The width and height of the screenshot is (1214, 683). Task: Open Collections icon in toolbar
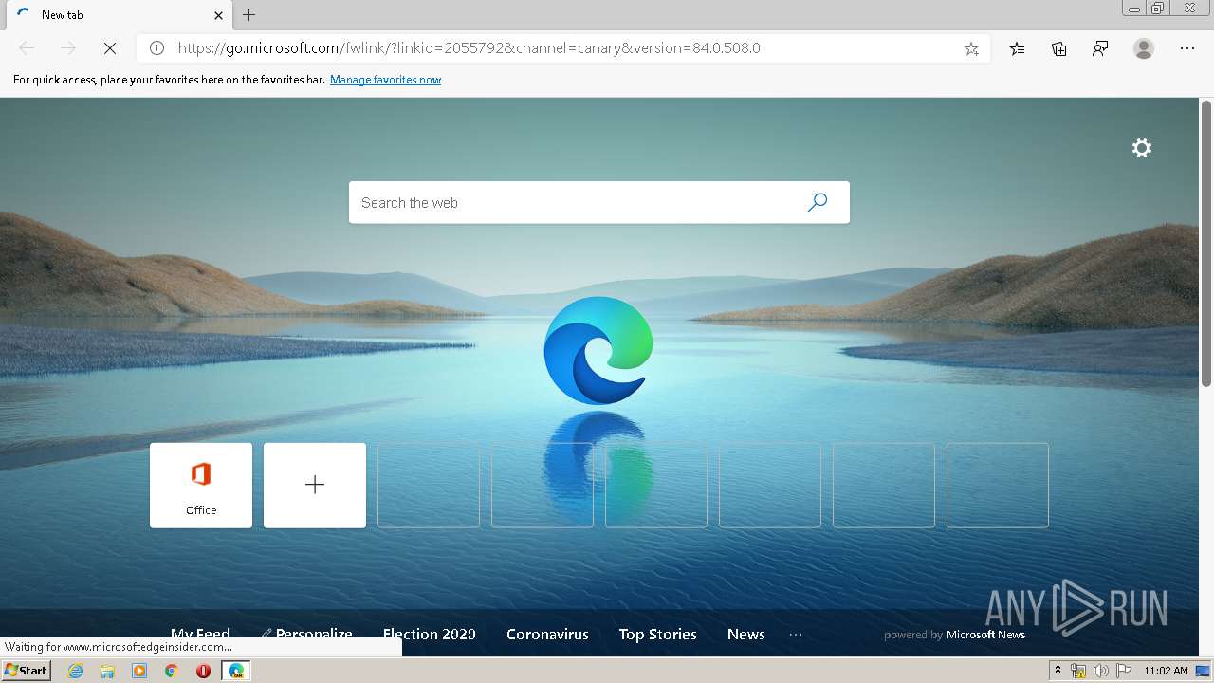pyautogui.click(x=1058, y=48)
